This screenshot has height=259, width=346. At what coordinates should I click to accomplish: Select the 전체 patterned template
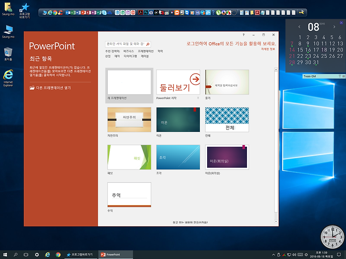click(227, 120)
